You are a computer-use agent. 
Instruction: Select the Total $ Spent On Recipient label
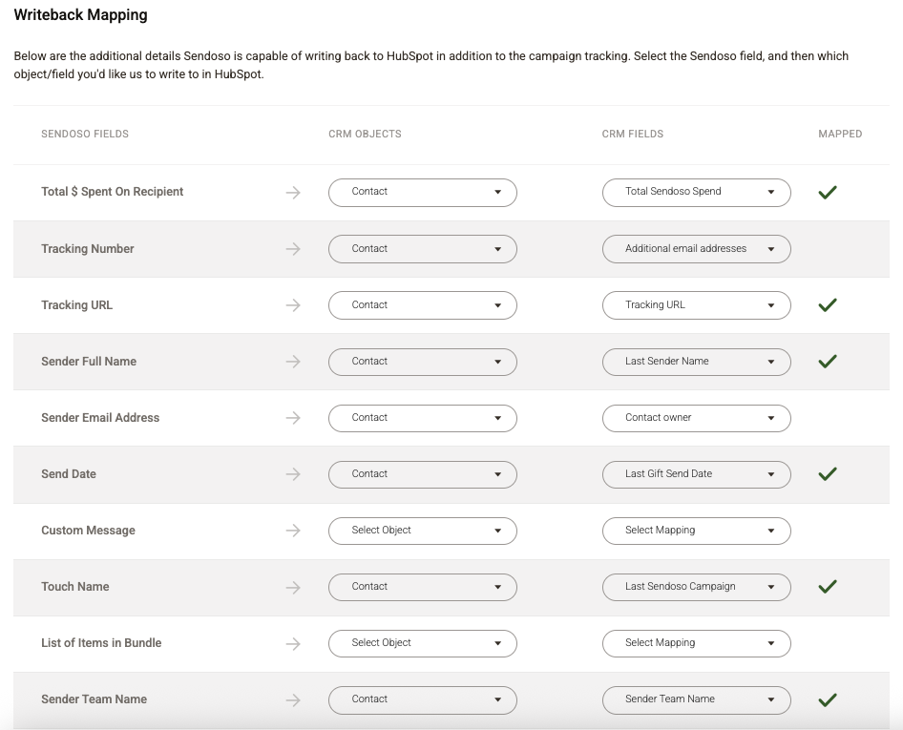pos(113,192)
